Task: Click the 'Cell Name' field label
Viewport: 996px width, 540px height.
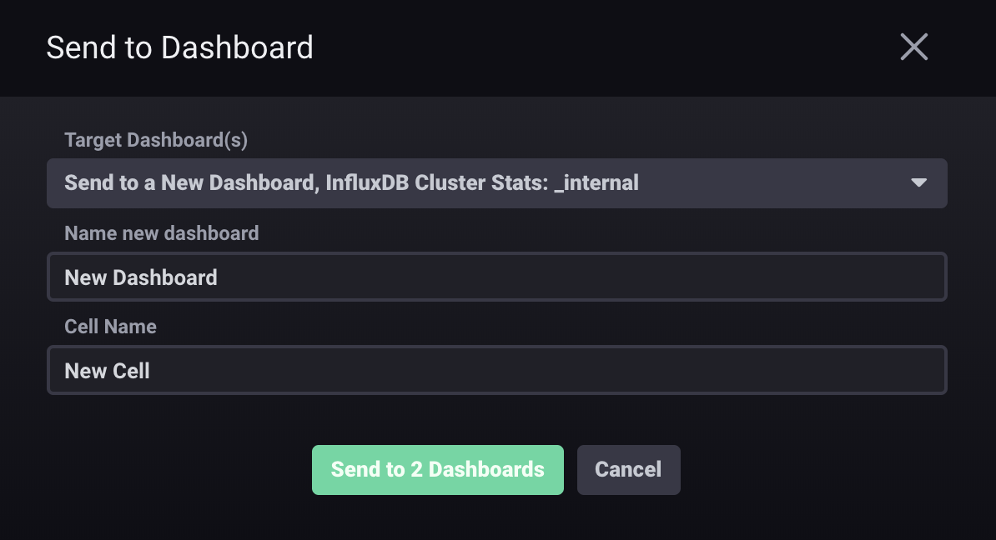Action: (110, 327)
